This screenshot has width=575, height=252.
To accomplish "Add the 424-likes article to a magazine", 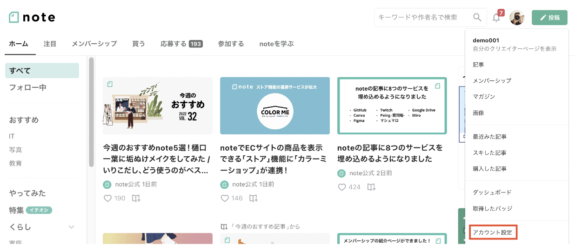I will click(x=371, y=187).
